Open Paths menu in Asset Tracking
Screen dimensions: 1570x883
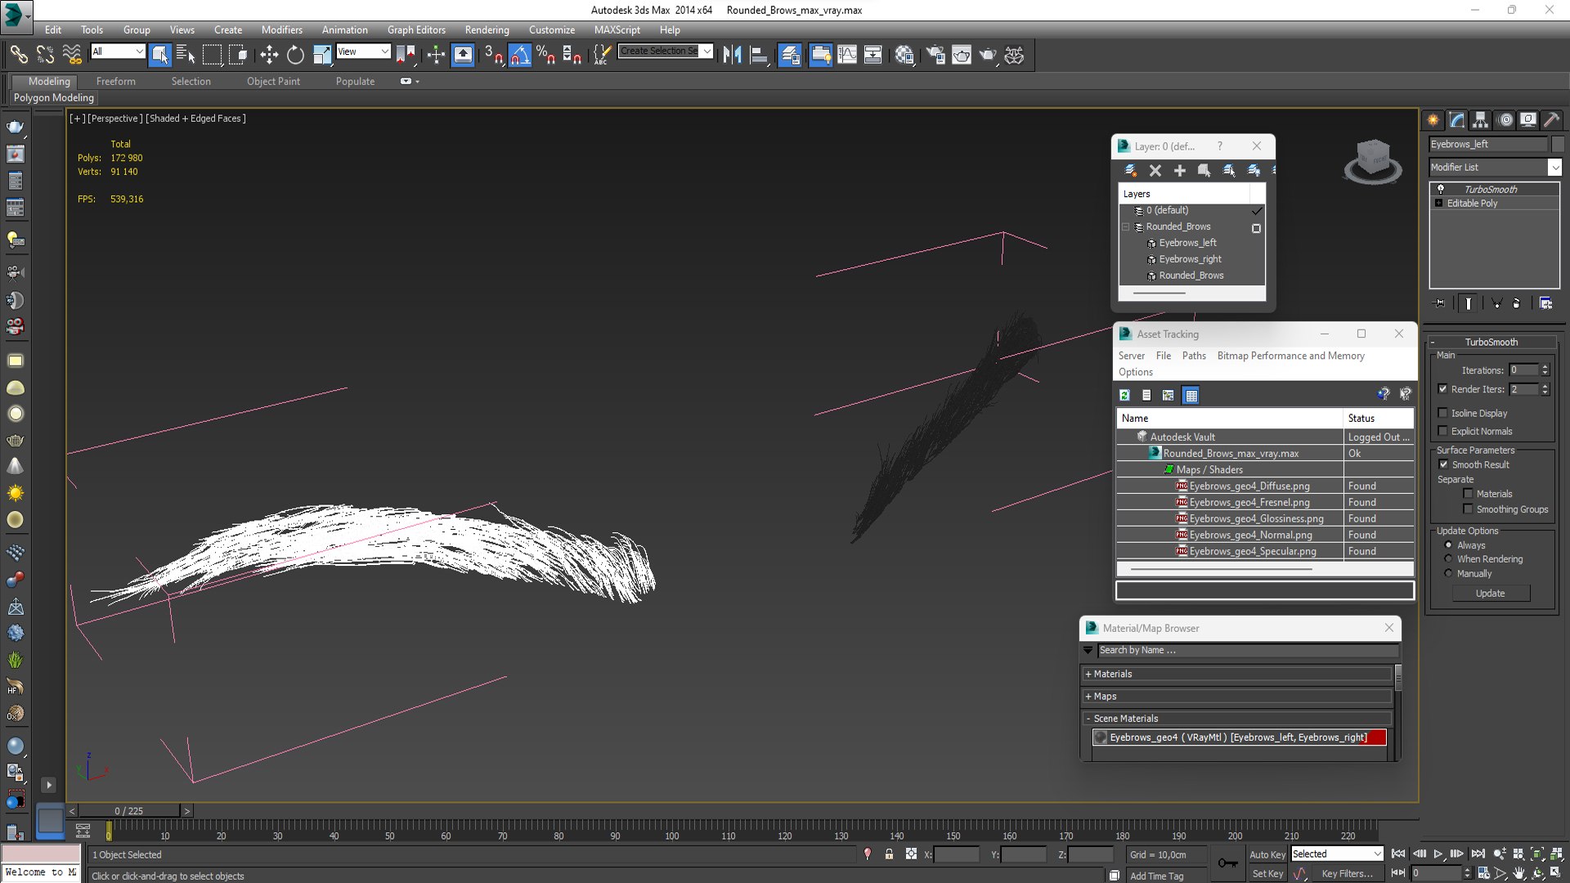(x=1194, y=356)
